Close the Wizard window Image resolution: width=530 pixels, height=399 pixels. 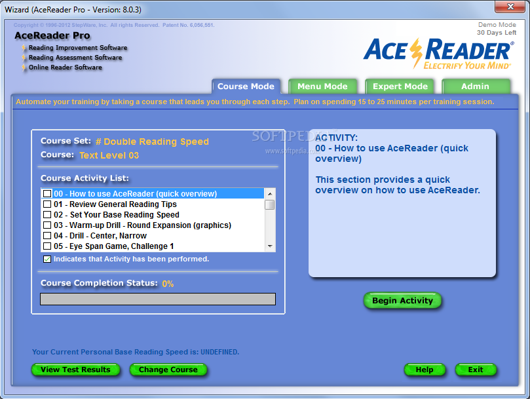pyautogui.click(x=510, y=7)
